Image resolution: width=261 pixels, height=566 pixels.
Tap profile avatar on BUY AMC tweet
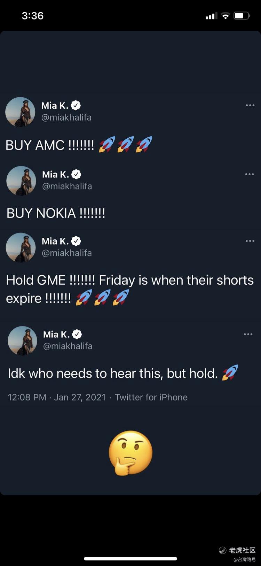click(x=20, y=112)
